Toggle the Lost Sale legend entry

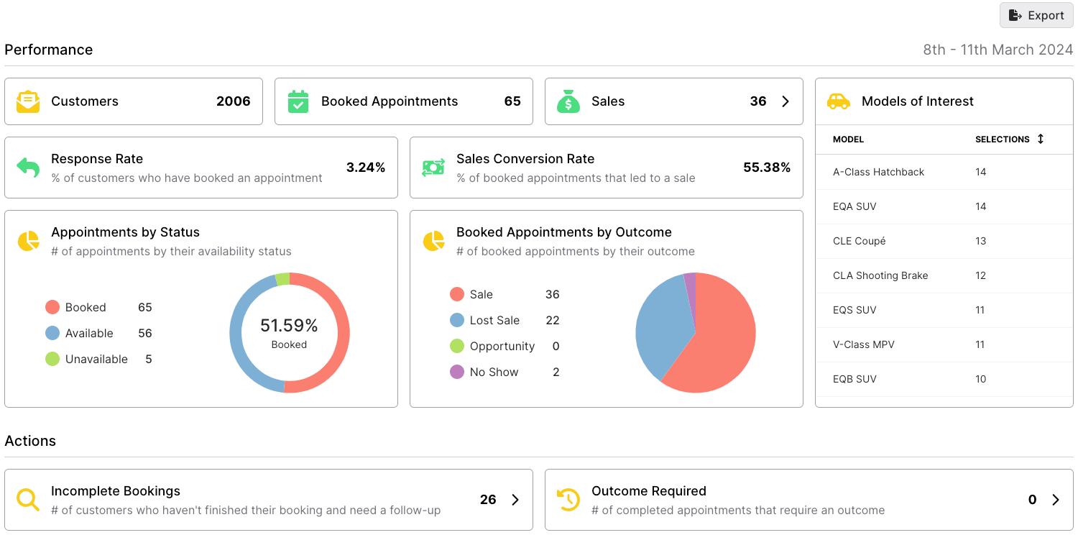point(484,320)
